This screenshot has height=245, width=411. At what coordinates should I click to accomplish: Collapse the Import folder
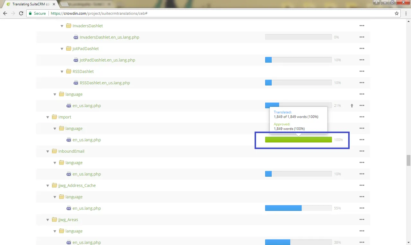tap(48, 117)
